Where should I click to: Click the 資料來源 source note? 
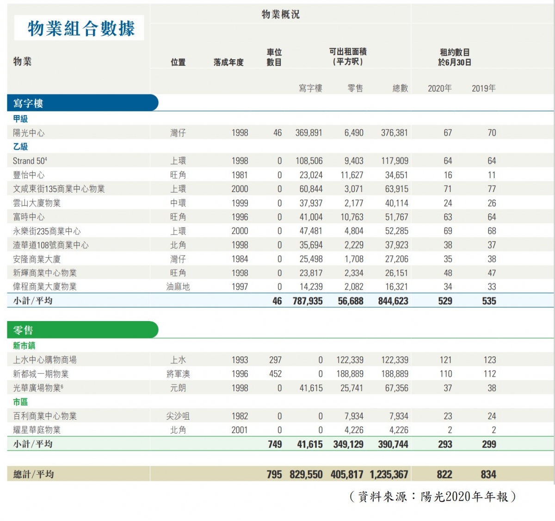pos(432,496)
